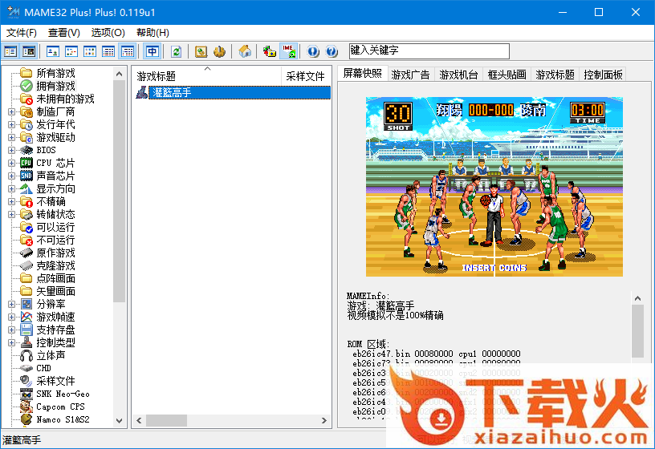Click game list horizontal scroll right arrow
Image resolution: width=655 pixels, height=449 pixels.
click(324, 421)
